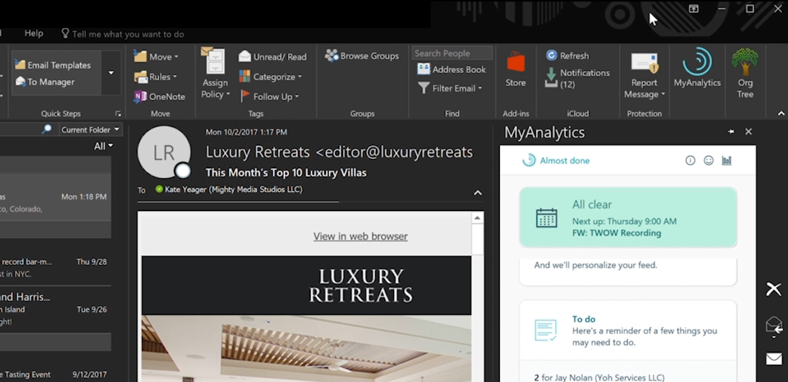This screenshot has height=382, width=788.
Task: Open the All clear calendar card
Action: [x=628, y=218]
